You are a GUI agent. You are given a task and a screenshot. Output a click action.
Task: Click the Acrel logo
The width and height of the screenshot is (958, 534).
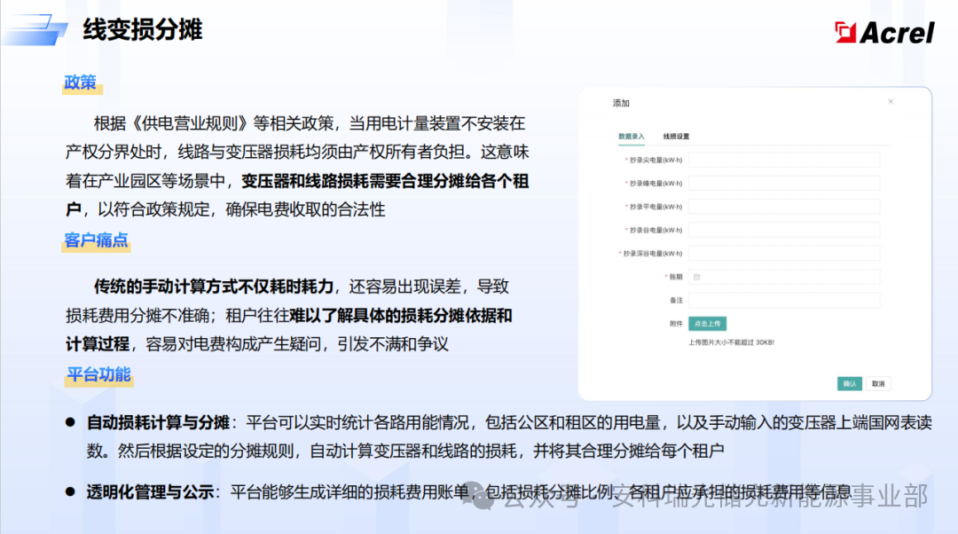tap(884, 33)
